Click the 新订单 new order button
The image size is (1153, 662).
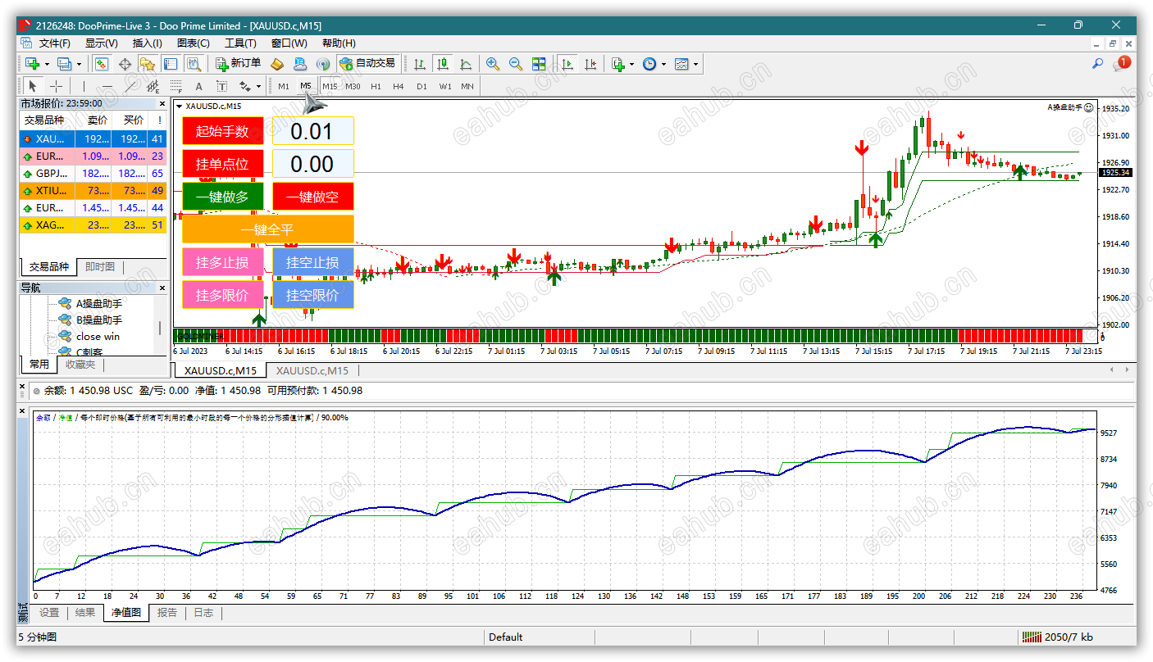(238, 63)
